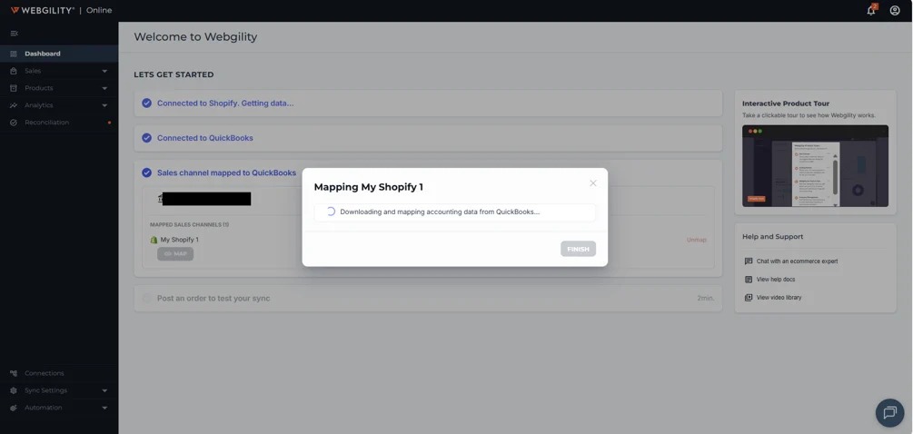Click the Dashboard grid icon
Screen dimensions: 913x434
(x=14, y=54)
